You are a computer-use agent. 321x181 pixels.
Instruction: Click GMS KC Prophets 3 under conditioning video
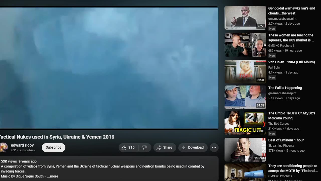pyautogui.click(x=281, y=176)
